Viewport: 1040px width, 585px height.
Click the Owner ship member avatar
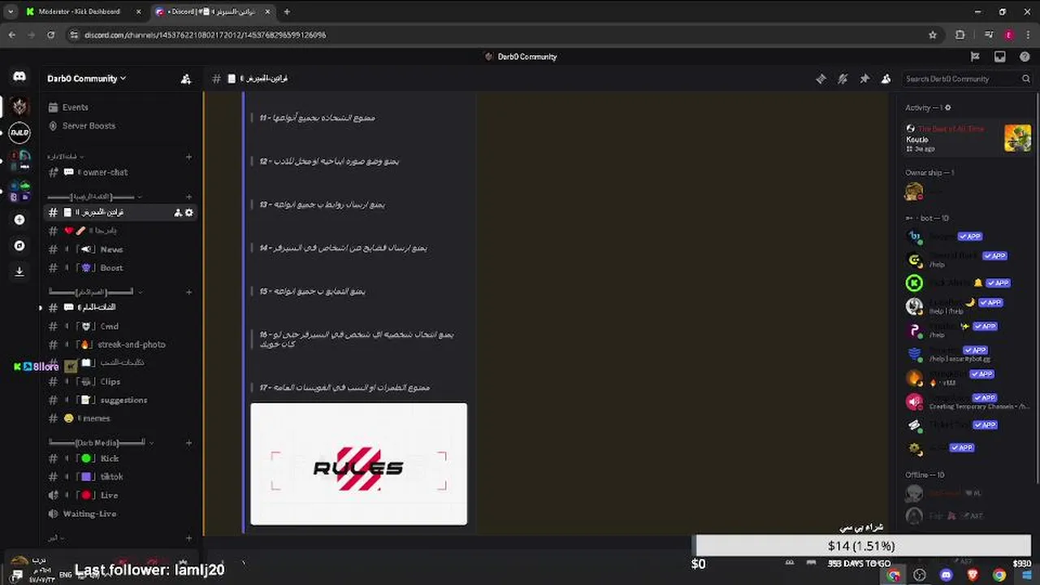tap(914, 192)
